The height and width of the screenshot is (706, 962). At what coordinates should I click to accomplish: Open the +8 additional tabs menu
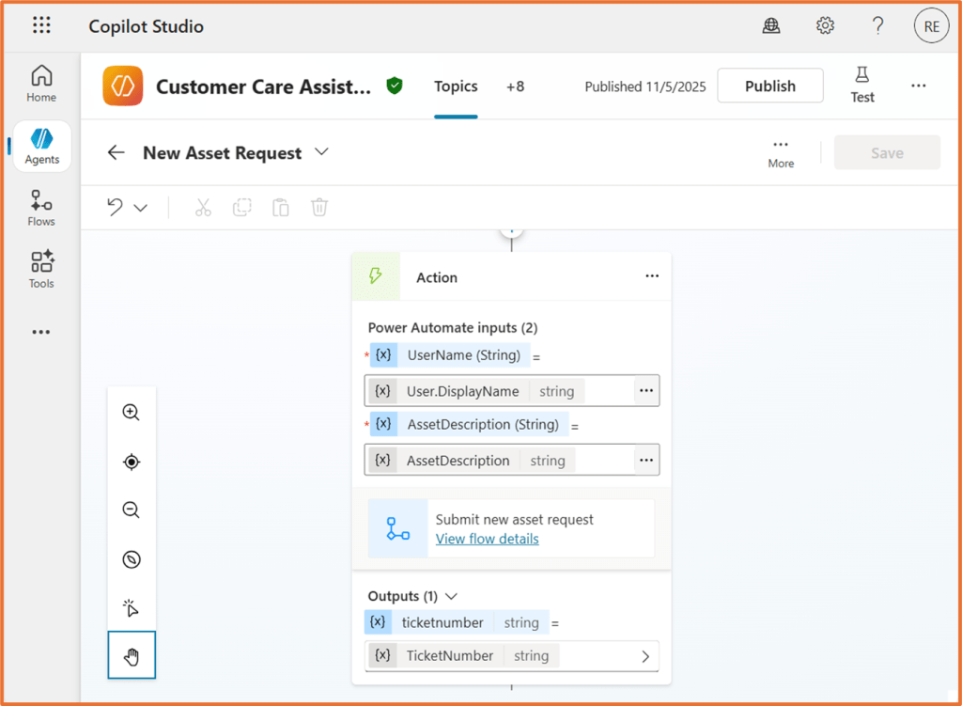click(515, 86)
